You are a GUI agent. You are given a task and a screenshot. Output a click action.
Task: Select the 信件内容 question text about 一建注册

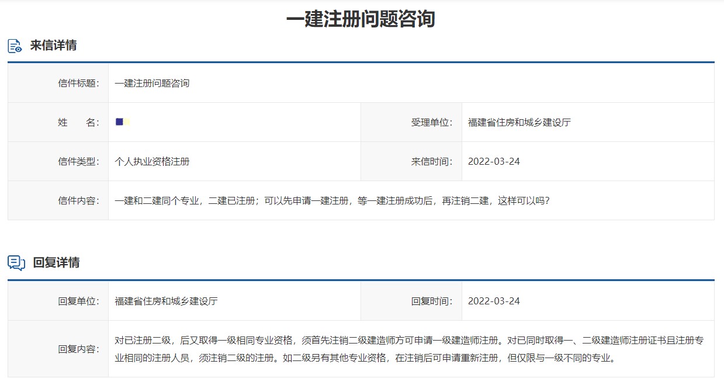pyautogui.click(x=327, y=200)
